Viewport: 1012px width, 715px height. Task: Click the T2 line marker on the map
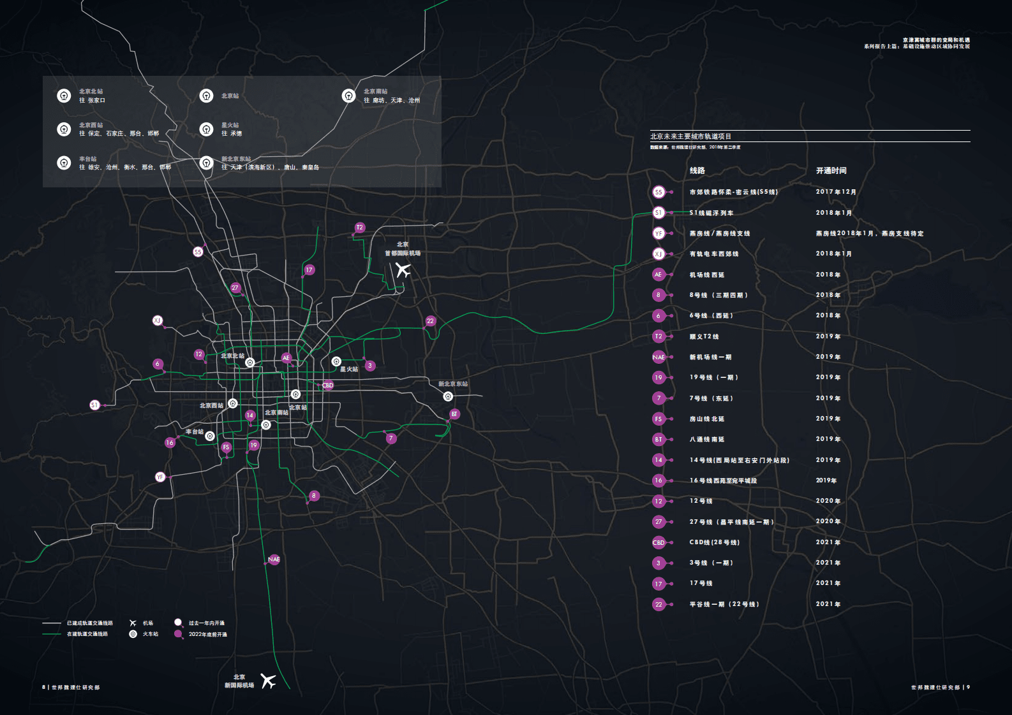[x=360, y=227]
